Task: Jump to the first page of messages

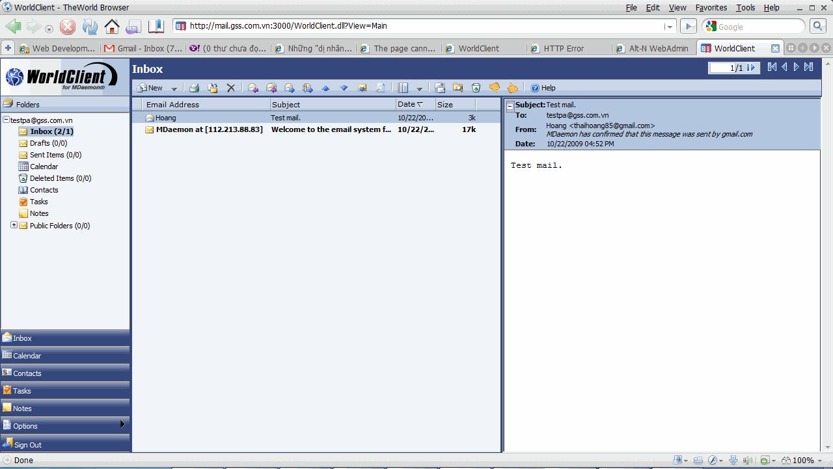Action: (772, 67)
